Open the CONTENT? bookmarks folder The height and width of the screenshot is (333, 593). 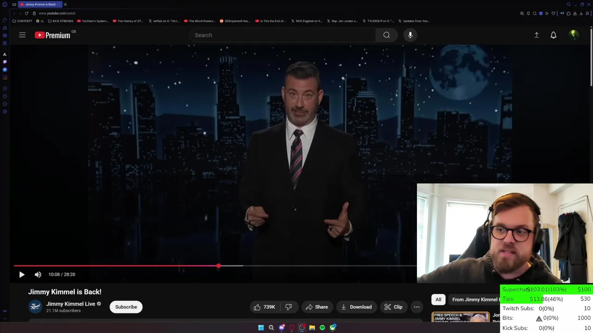22,21
